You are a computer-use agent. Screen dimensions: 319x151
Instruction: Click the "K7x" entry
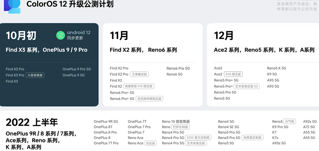275,138
